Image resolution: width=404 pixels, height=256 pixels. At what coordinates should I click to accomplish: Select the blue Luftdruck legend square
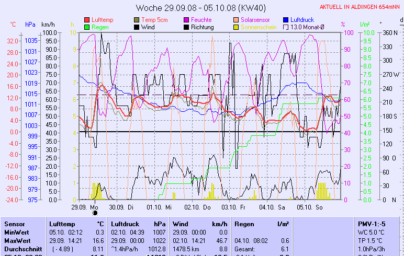(x=286, y=20)
